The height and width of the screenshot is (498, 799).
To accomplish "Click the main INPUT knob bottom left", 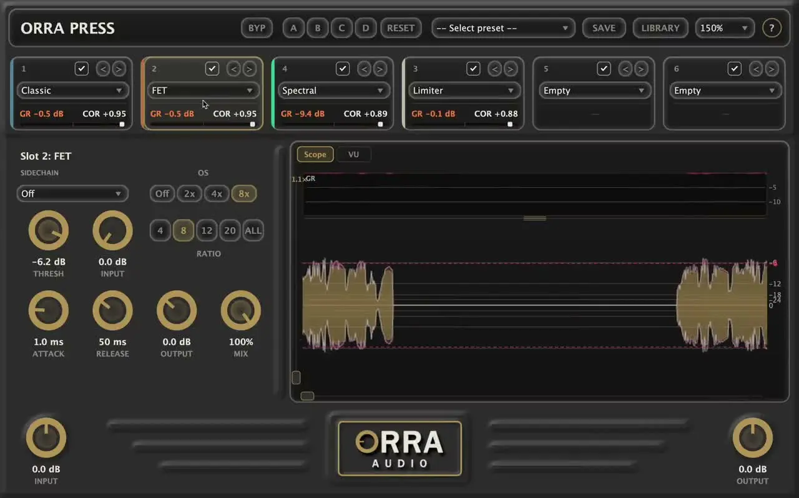I will pyautogui.click(x=46, y=437).
